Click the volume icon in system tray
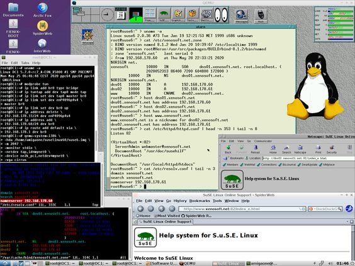 (330, 263)
